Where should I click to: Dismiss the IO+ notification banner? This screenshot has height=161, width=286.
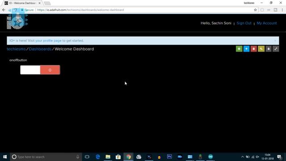point(275,41)
